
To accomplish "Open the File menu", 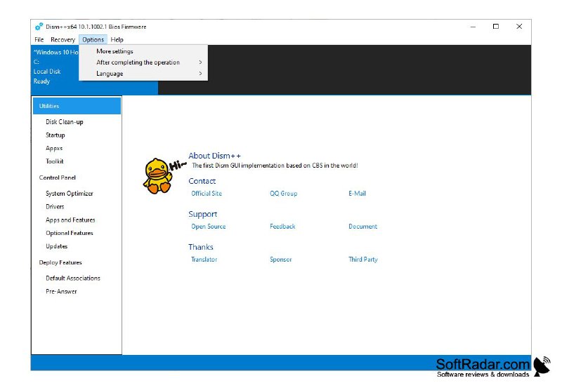I will [39, 40].
